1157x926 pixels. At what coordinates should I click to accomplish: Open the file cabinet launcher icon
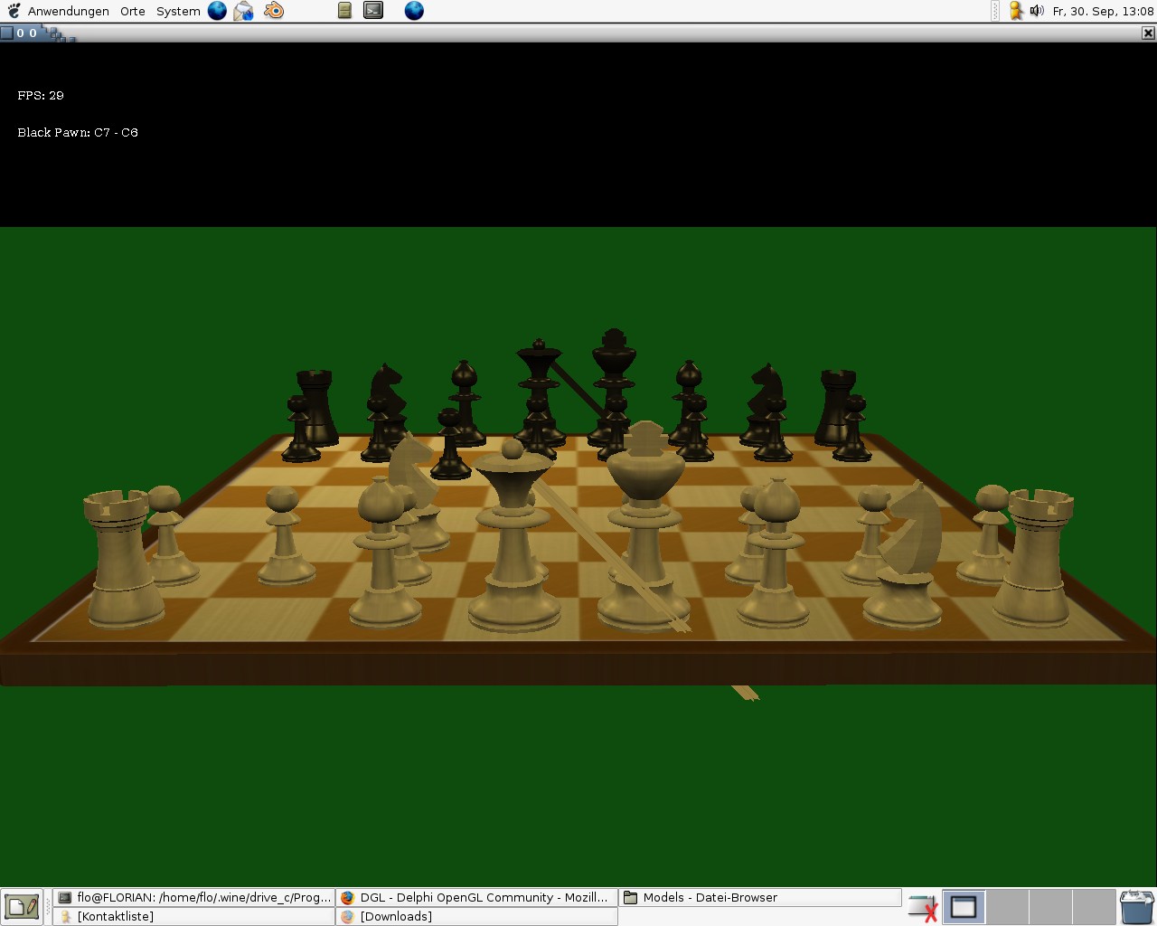tap(344, 11)
